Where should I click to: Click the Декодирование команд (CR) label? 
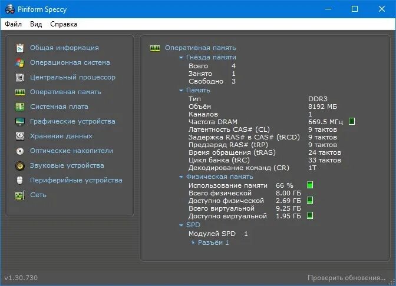point(239,168)
